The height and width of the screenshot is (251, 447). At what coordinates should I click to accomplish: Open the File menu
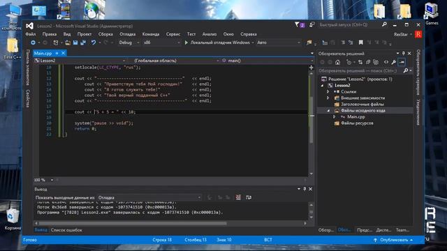coord(31,34)
